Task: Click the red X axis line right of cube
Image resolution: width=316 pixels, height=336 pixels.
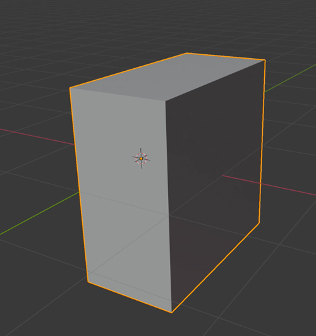Action: [x=288, y=189]
